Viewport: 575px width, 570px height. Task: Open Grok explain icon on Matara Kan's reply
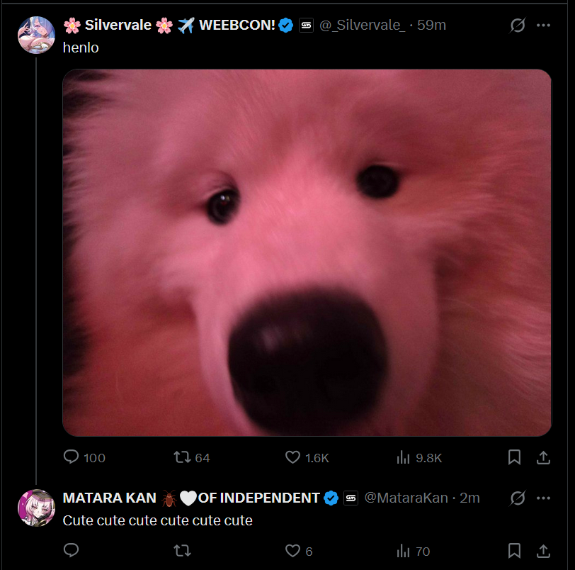pos(518,498)
